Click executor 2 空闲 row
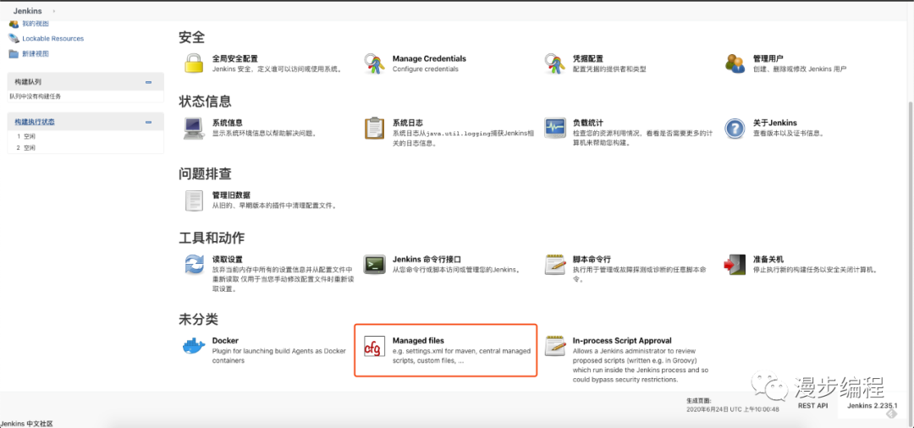The height and width of the screenshot is (428, 914). (x=85, y=148)
